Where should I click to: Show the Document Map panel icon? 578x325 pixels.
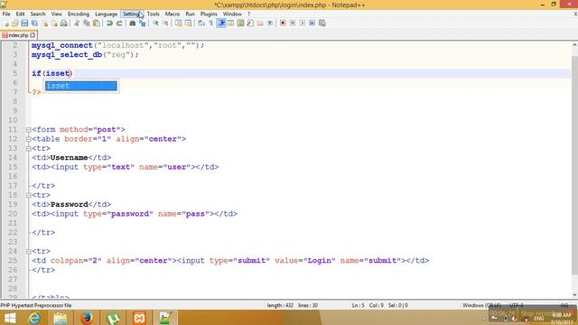[240, 23]
